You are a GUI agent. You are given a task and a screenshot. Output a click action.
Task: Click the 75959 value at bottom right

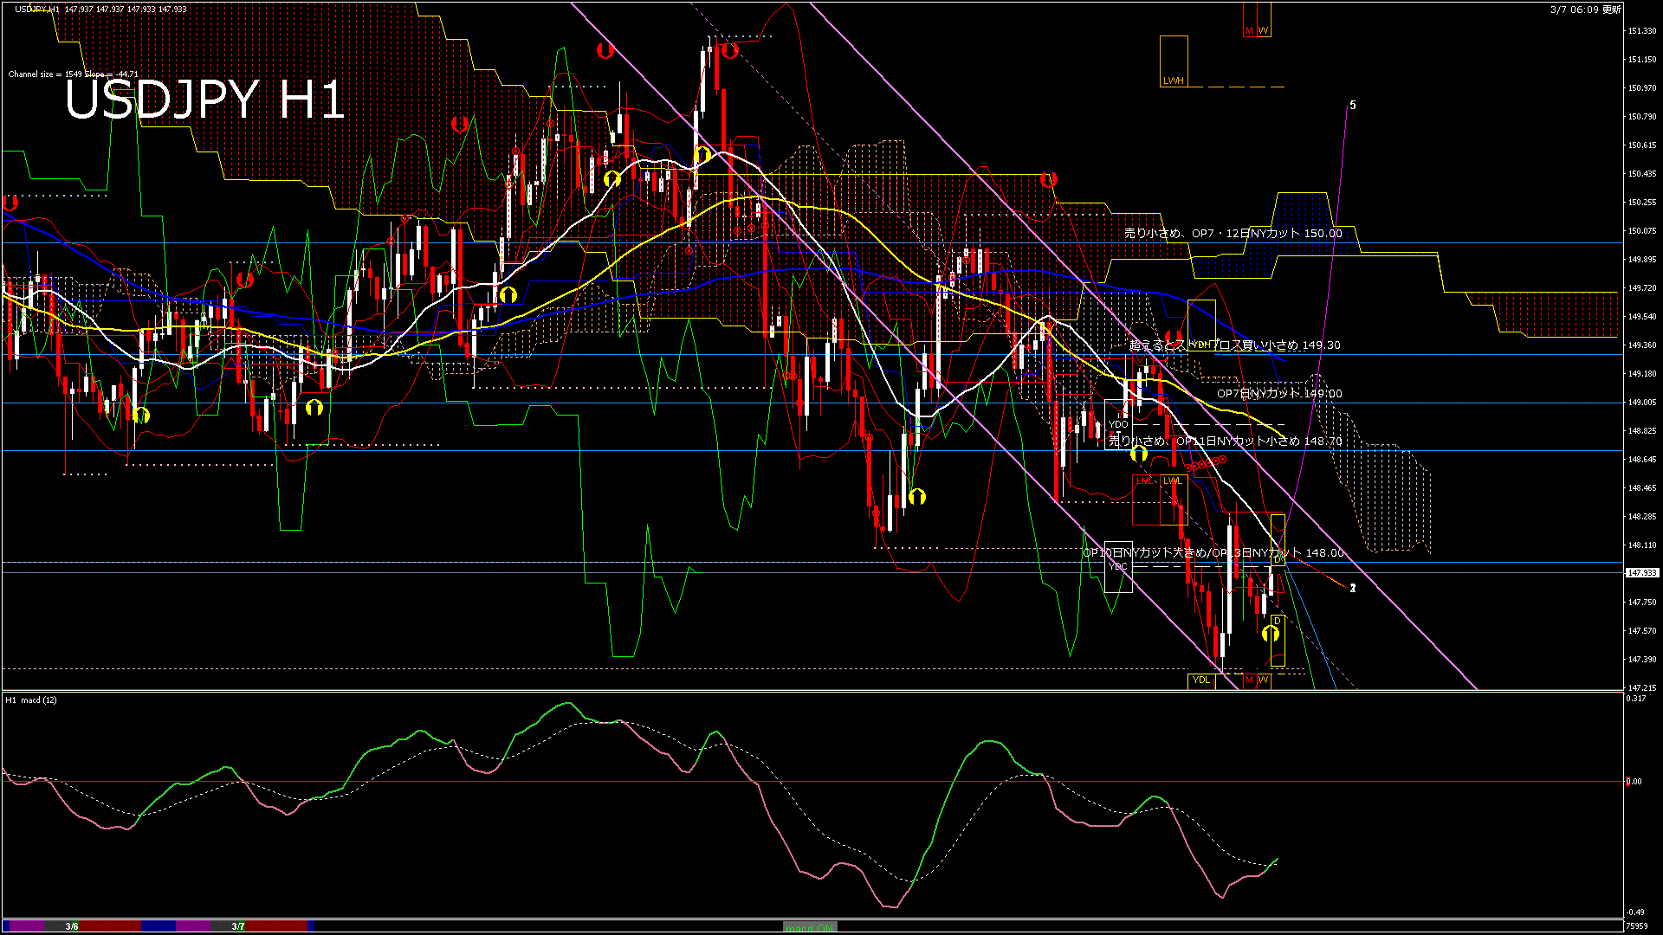click(x=1637, y=925)
